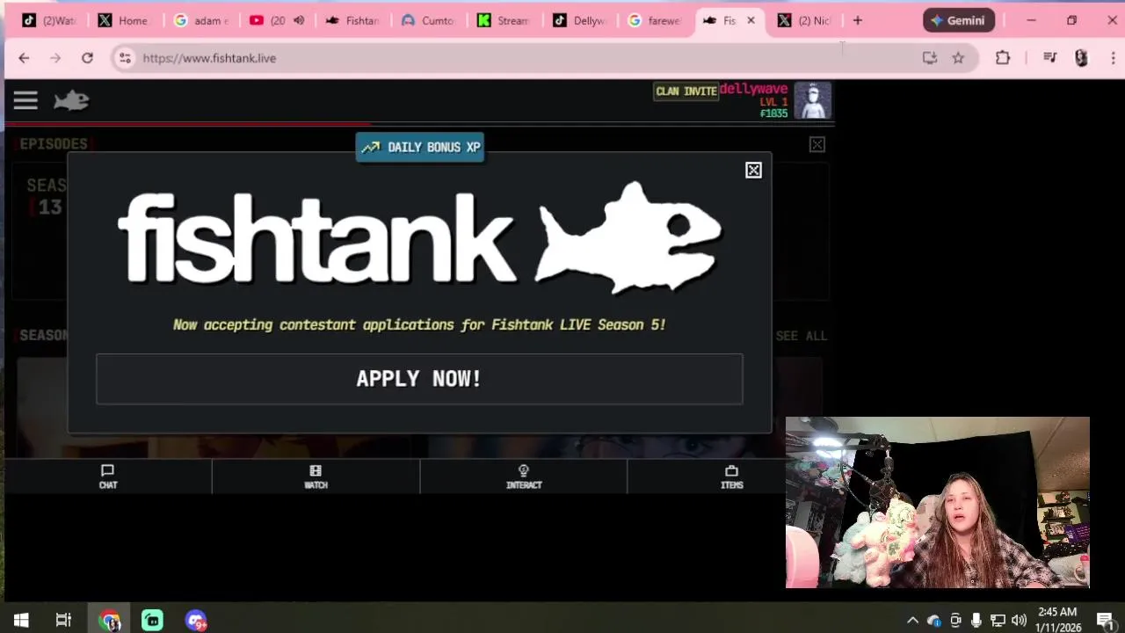Image resolution: width=1125 pixels, height=633 pixels.
Task: Click the large fishtank logo banner
Action: 419,237
